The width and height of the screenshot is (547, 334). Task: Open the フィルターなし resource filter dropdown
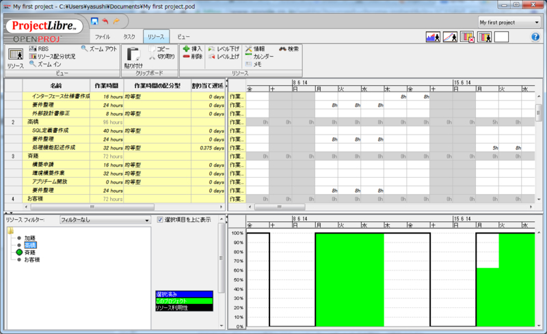pos(105,220)
